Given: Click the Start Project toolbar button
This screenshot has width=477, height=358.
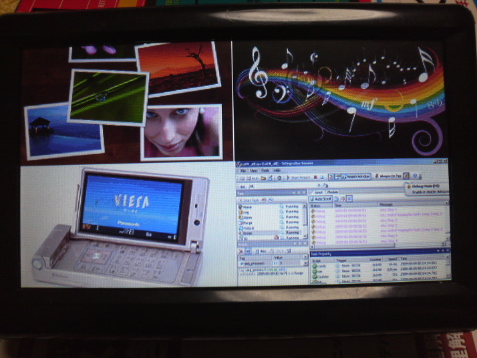Looking at the screenshot, I should tap(298, 177).
